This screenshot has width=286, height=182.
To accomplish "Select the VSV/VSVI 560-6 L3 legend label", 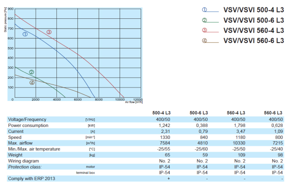I will [x=254, y=40].
